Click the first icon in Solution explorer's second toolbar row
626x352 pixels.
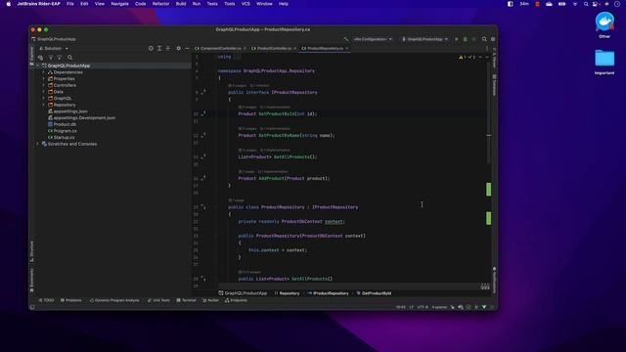[40, 58]
